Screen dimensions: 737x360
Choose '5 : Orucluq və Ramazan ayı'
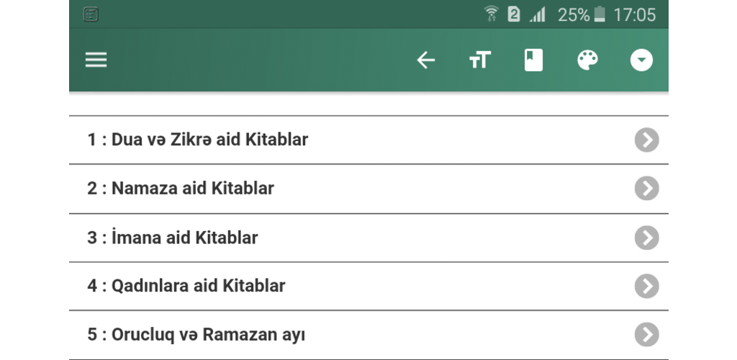(x=368, y=335)
